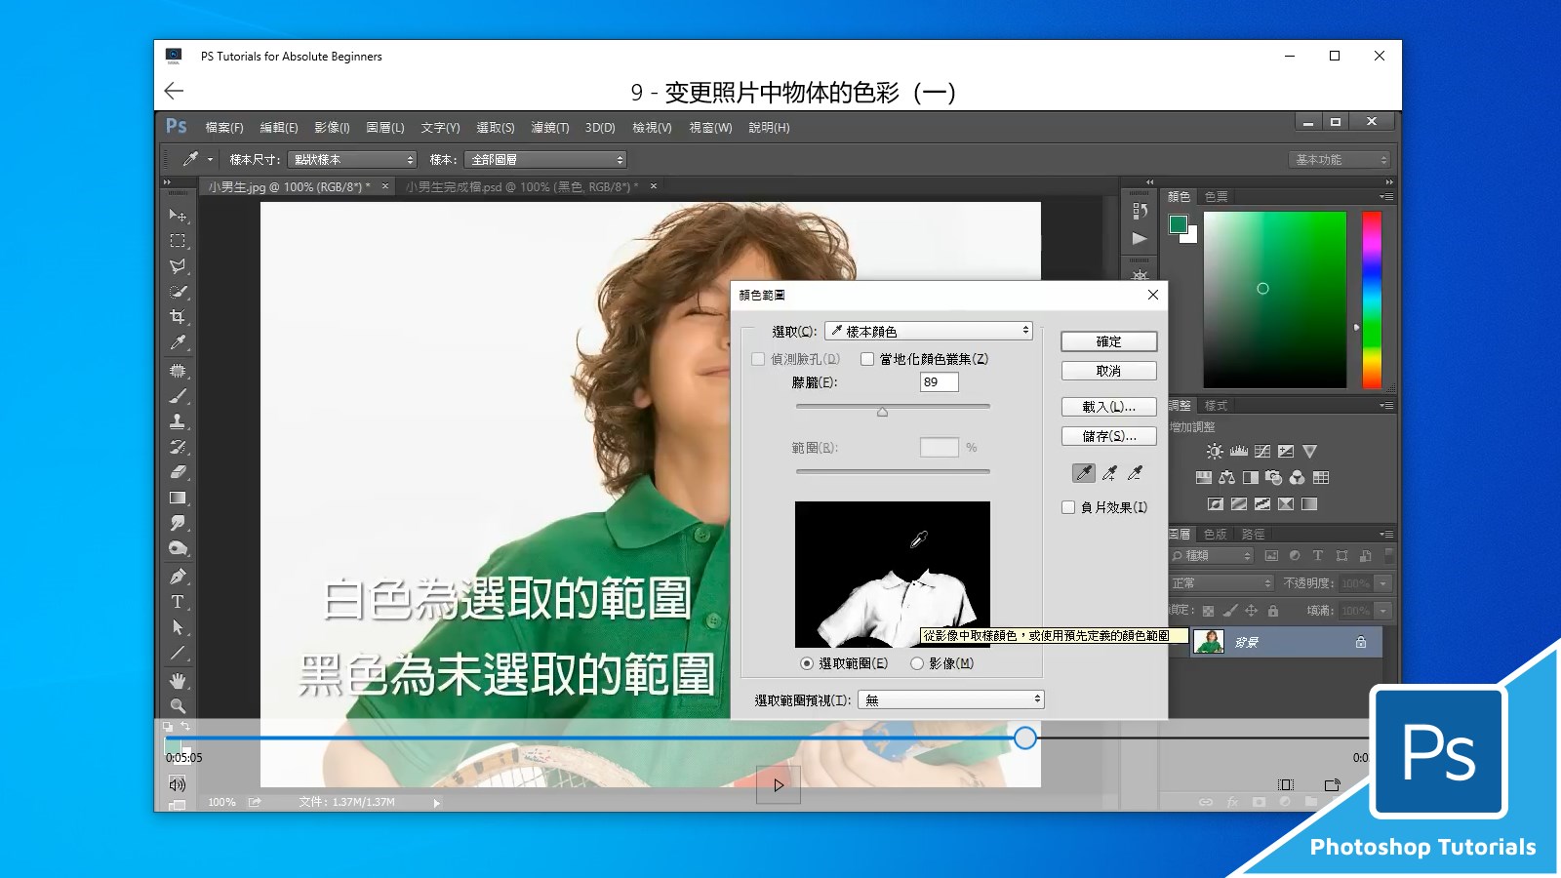This screenshot has height=878, width=1561.
Task: Click the 儲存(S)... save button
Action: click(1109, 436)
